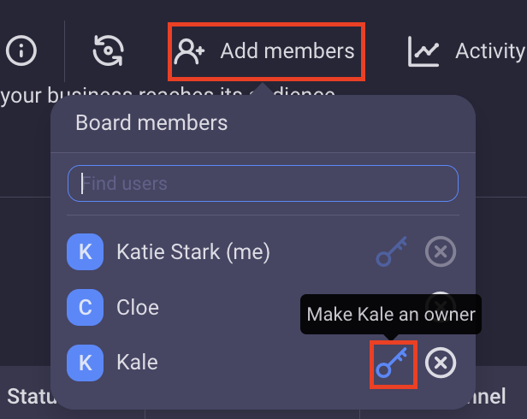527x419 pixels.
Task: Open the Activity log
Action: coord(489,51)
